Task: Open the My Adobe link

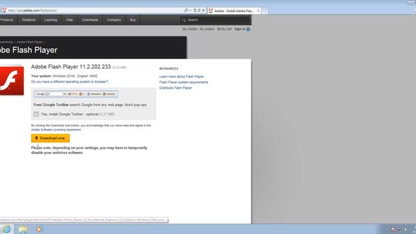Action: point(189,29)
